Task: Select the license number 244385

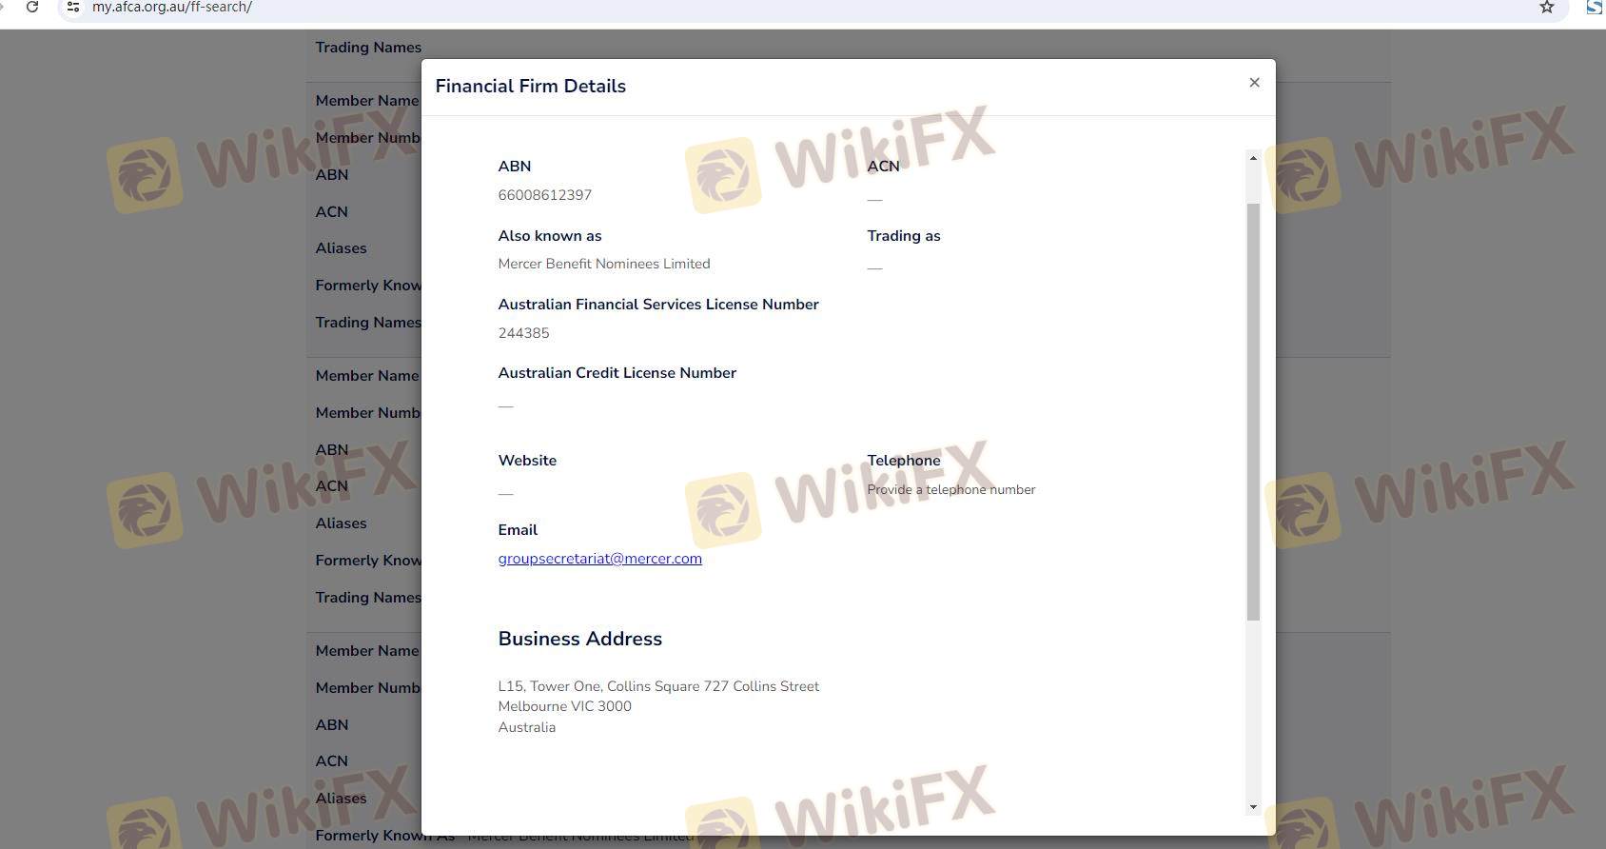Action: click(524, 333)
